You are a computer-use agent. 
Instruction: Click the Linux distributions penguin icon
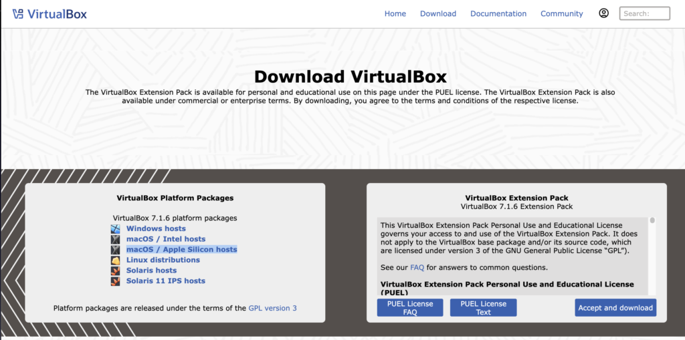point(116,260)
